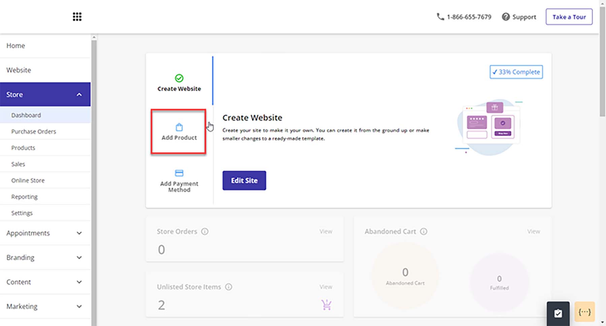
Task: Click the View link for Store Orders
Action: pyautogui.click(x=326, y=231)
